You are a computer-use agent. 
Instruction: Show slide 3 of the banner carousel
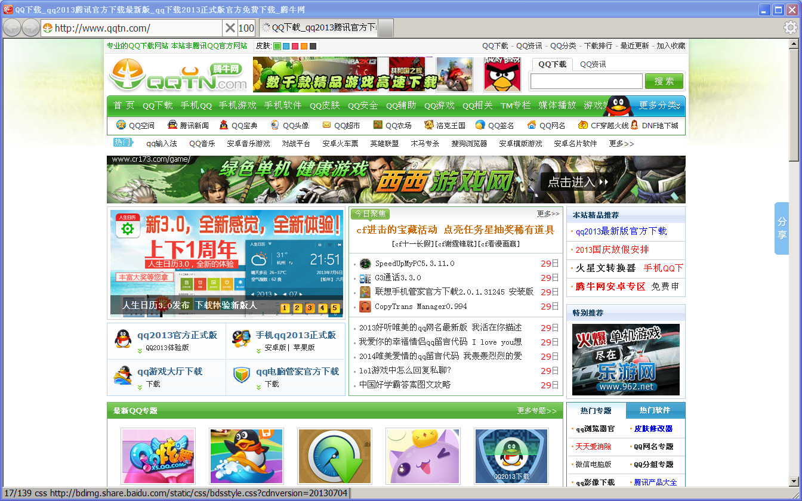click(310, 308)
